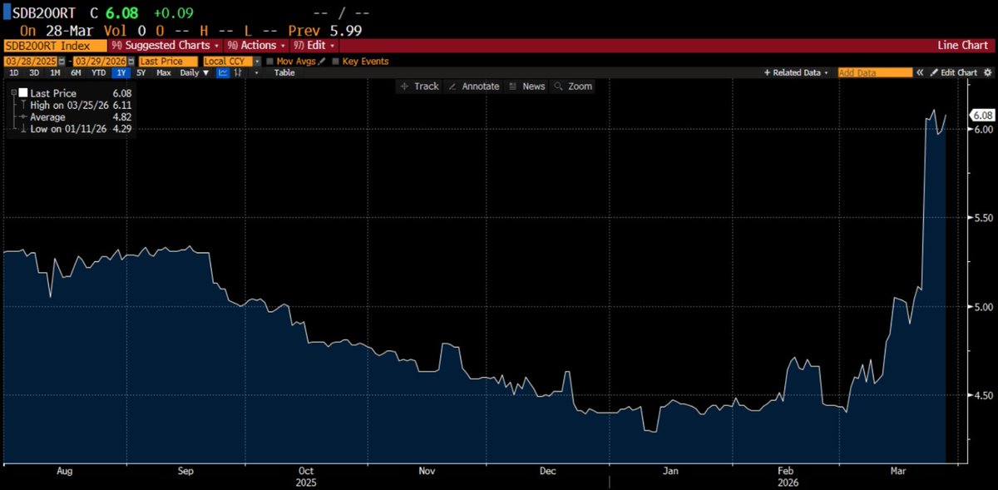Activate the Zoom magnifier tool
The width and height of the screenshot is (998, 490).
(573, 87)
